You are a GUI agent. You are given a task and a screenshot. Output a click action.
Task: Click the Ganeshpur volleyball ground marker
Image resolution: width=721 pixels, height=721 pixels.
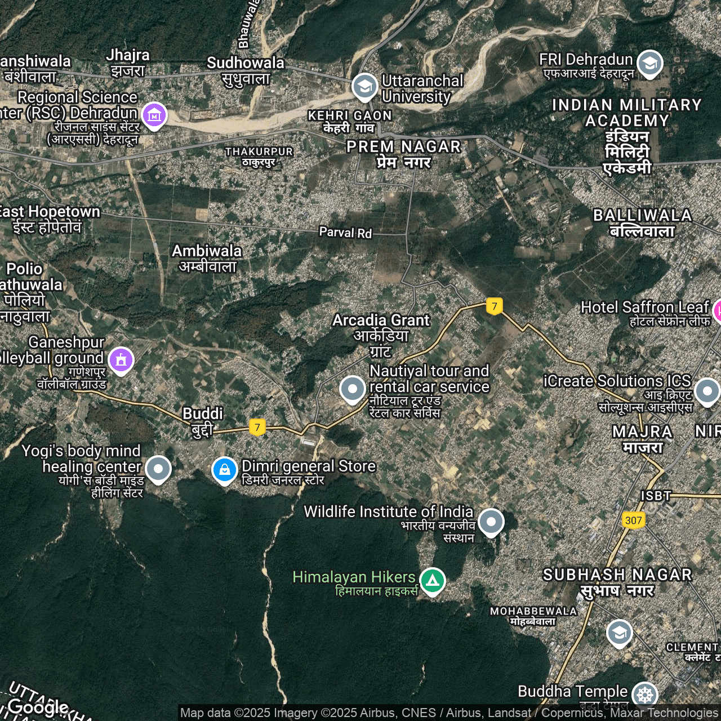pyautogui.click(x=121, y=359)
